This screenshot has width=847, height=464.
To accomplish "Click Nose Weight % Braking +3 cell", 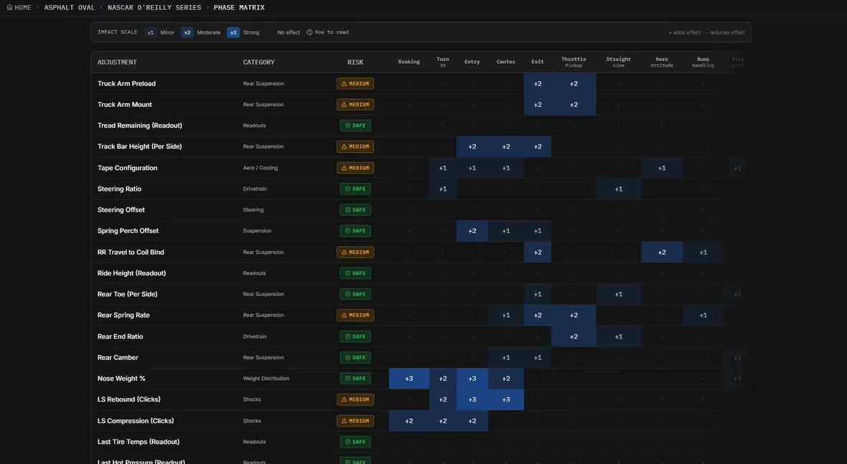I will coord(409,378).
